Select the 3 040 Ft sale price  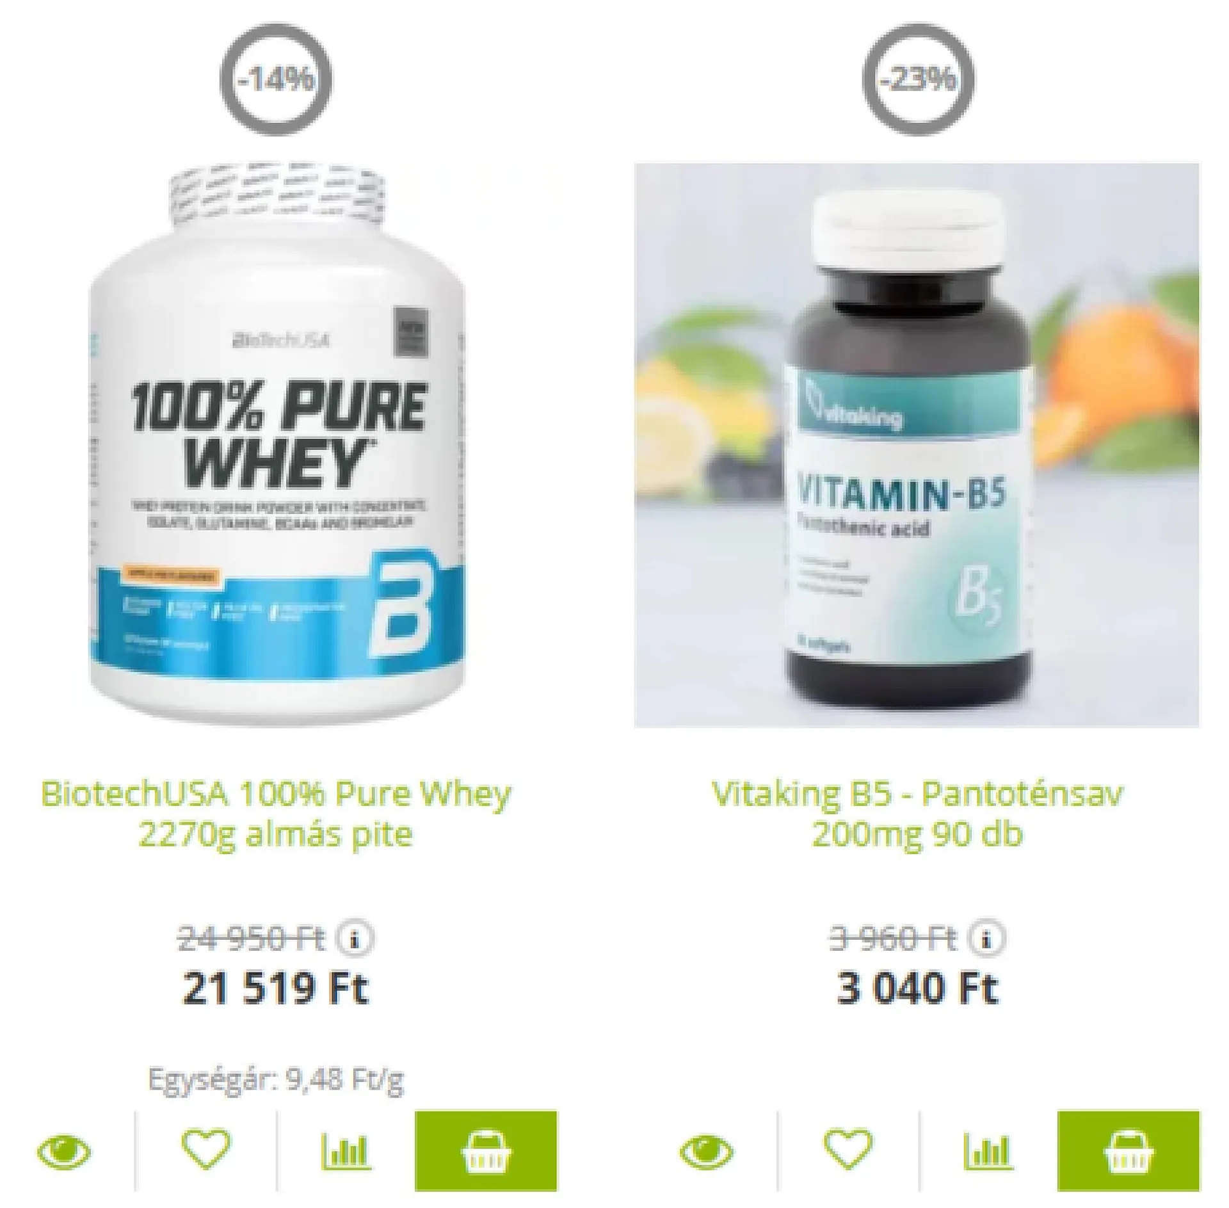pos(918,988)
